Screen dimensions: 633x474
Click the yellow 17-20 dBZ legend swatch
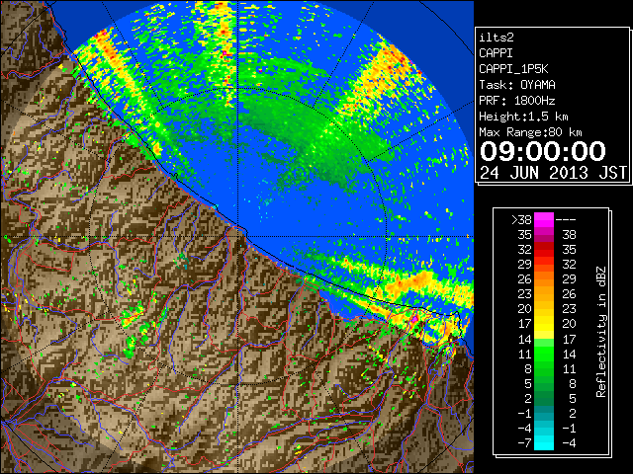tap(544, 324)
